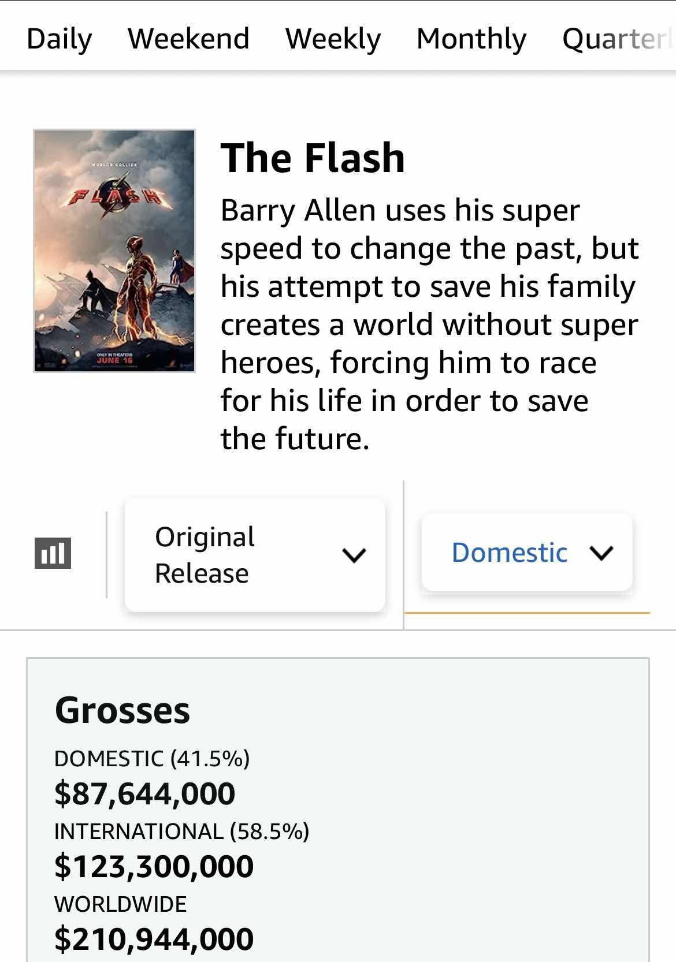This screenshot has width=676, height=962.
Task: Click the INTERNATIONAL (58.5%) label
Action: pyautogui.click(x=181, y=831)
